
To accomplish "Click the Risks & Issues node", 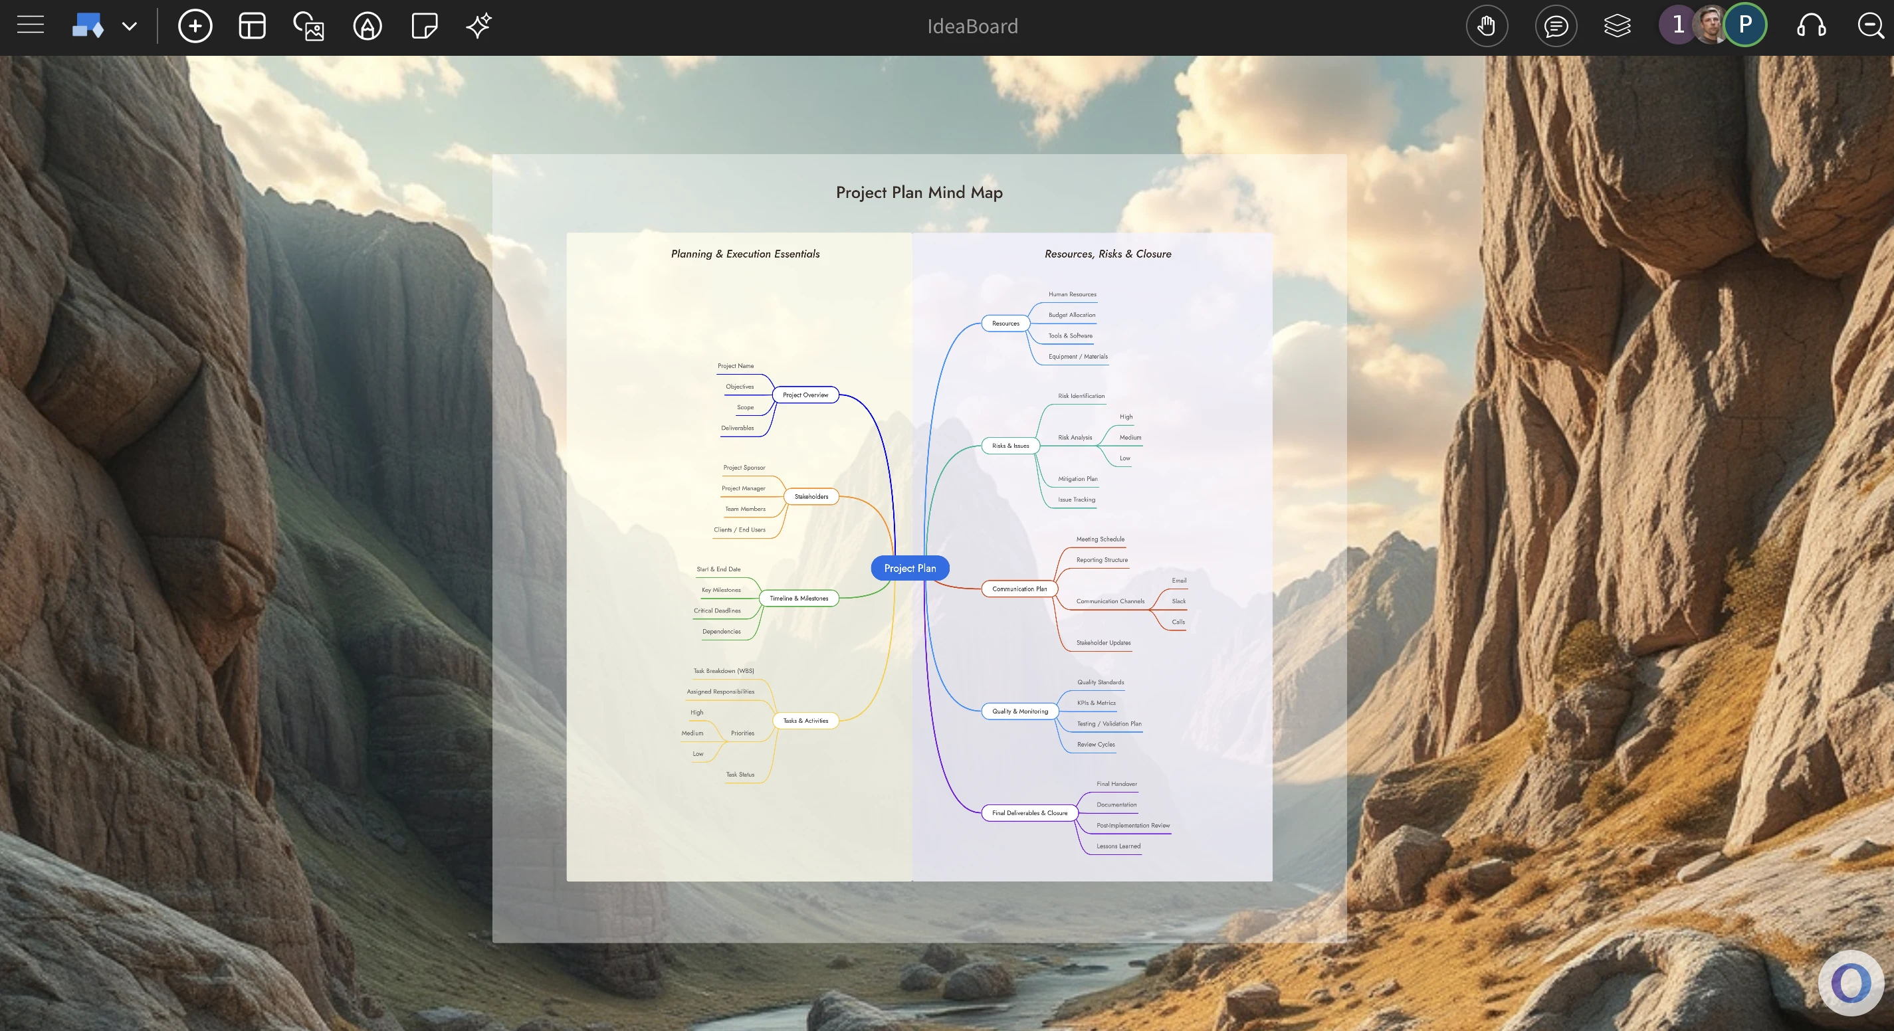I will point(1009,445).
